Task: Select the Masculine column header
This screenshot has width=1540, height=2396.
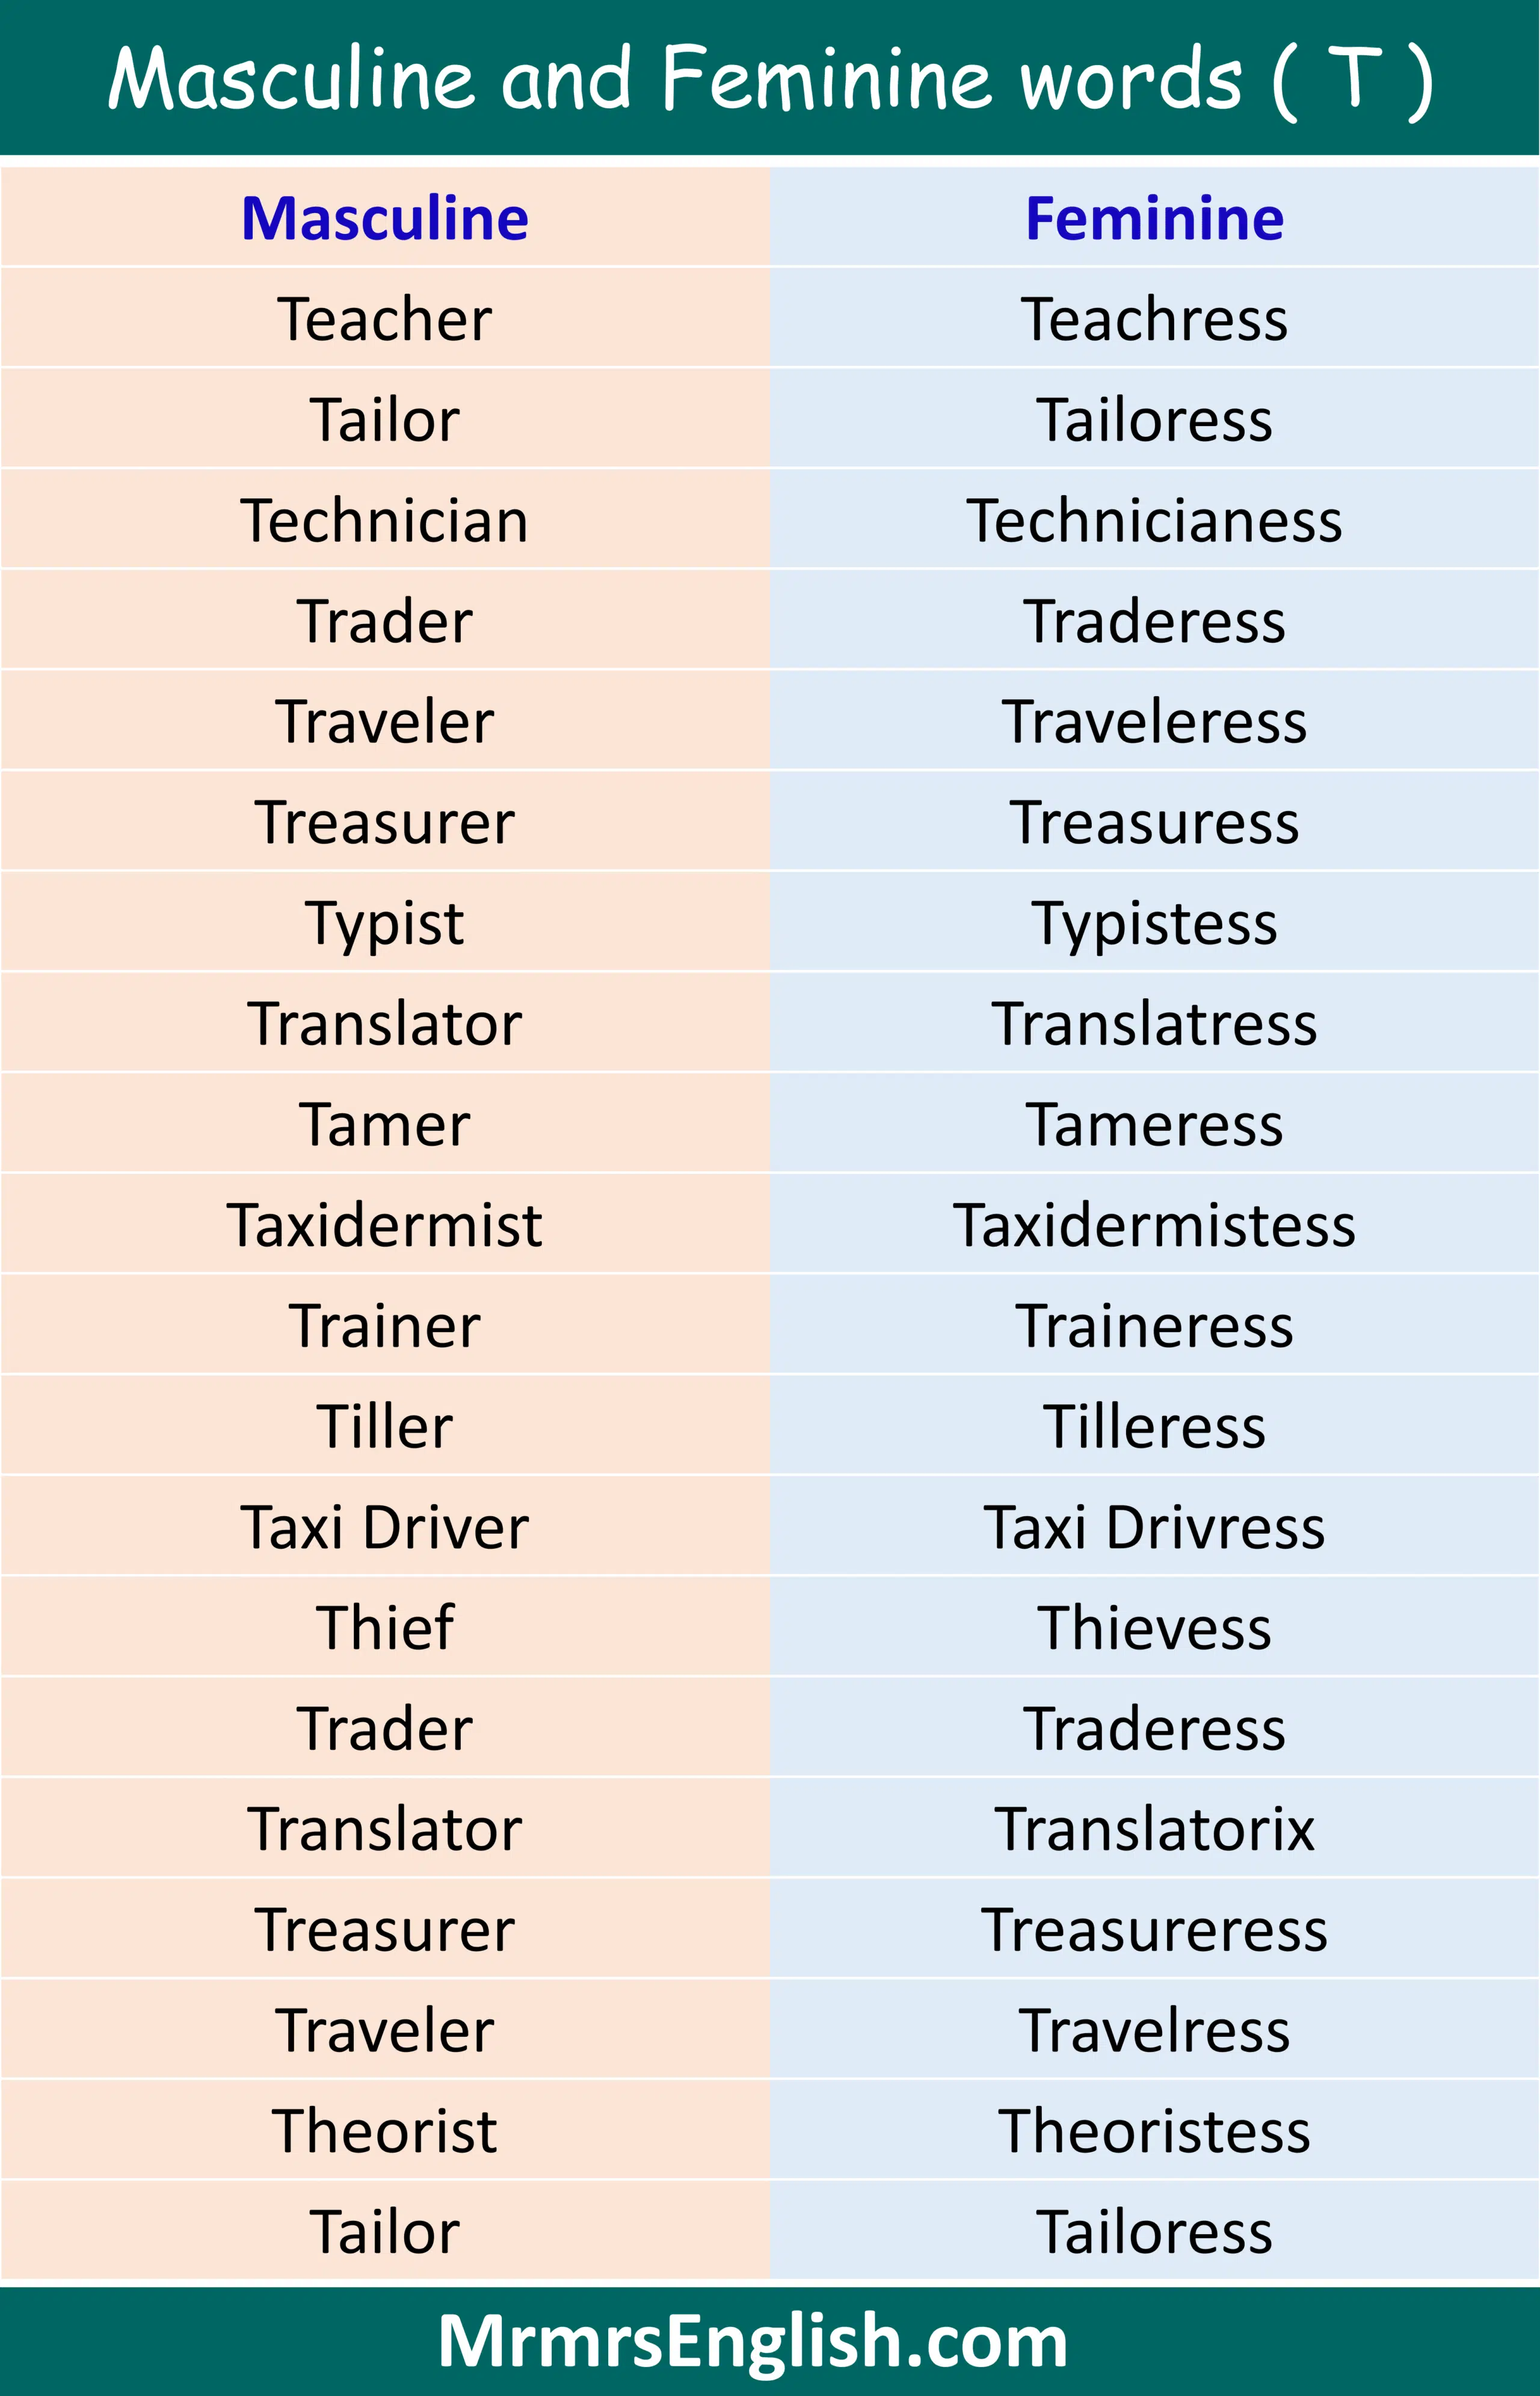Action: pos(385,218)
